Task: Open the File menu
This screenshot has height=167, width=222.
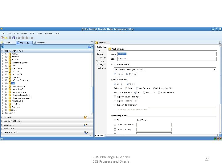Action: pyautogui.click(x=3, y=33)
